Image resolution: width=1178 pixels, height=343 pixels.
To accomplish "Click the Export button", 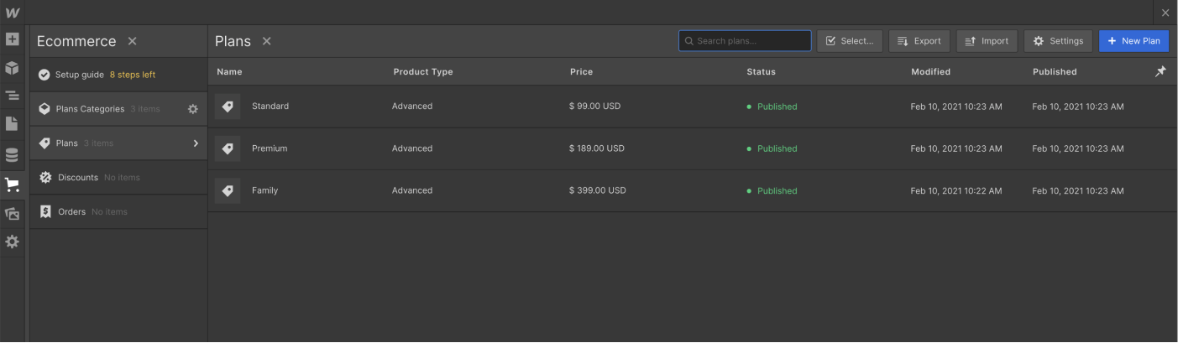I will [x=919, y=41].
